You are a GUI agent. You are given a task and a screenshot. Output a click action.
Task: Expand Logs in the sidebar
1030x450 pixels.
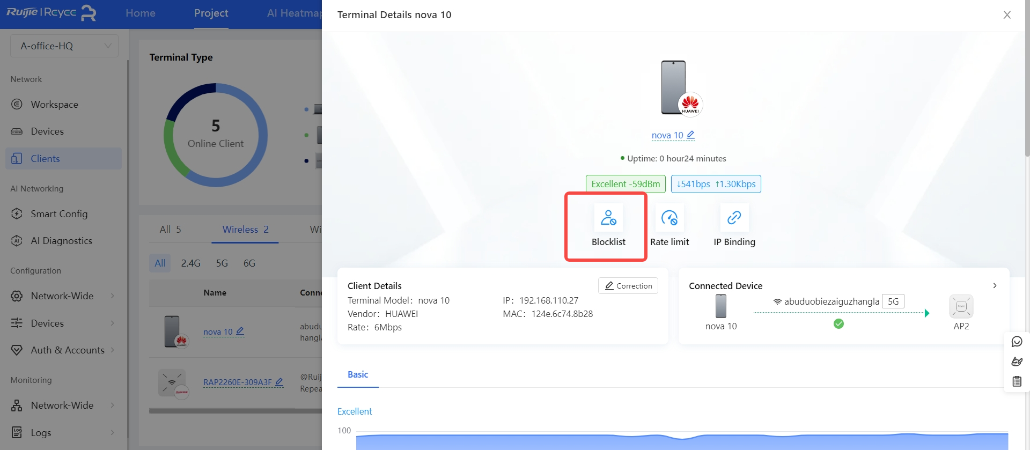coord(63,433)
